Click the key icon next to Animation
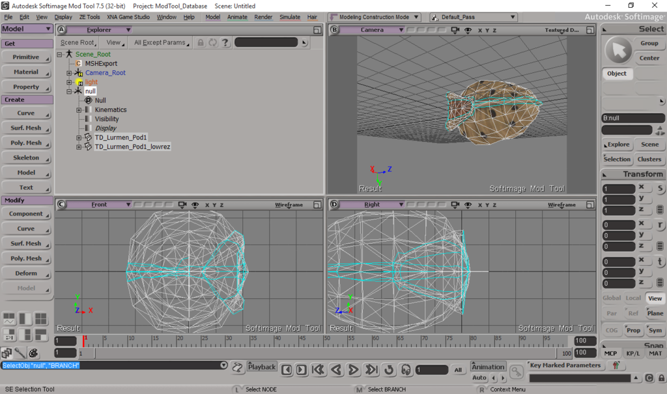The width and height of the screenshot is (667, 394). (x=516, y=372)
